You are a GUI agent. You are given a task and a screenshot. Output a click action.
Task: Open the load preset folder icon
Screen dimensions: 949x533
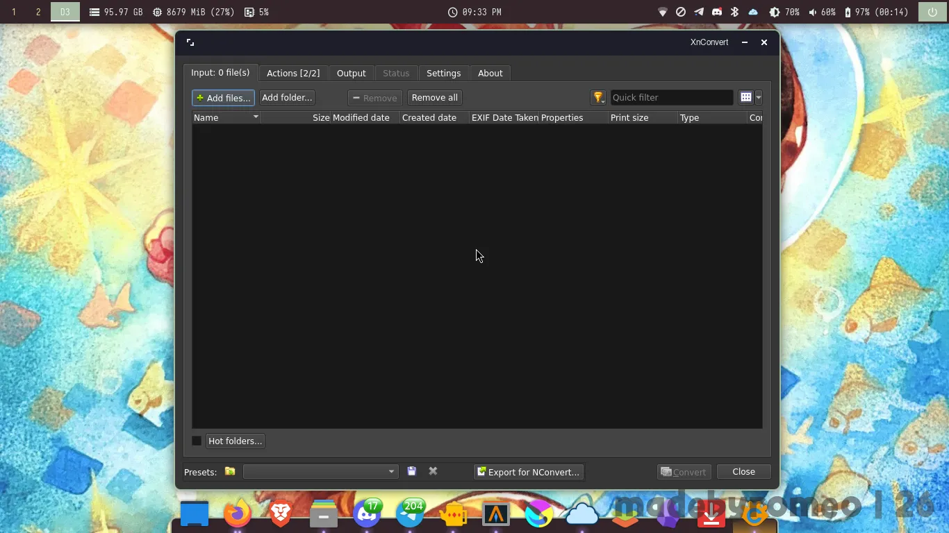point(230,472)
